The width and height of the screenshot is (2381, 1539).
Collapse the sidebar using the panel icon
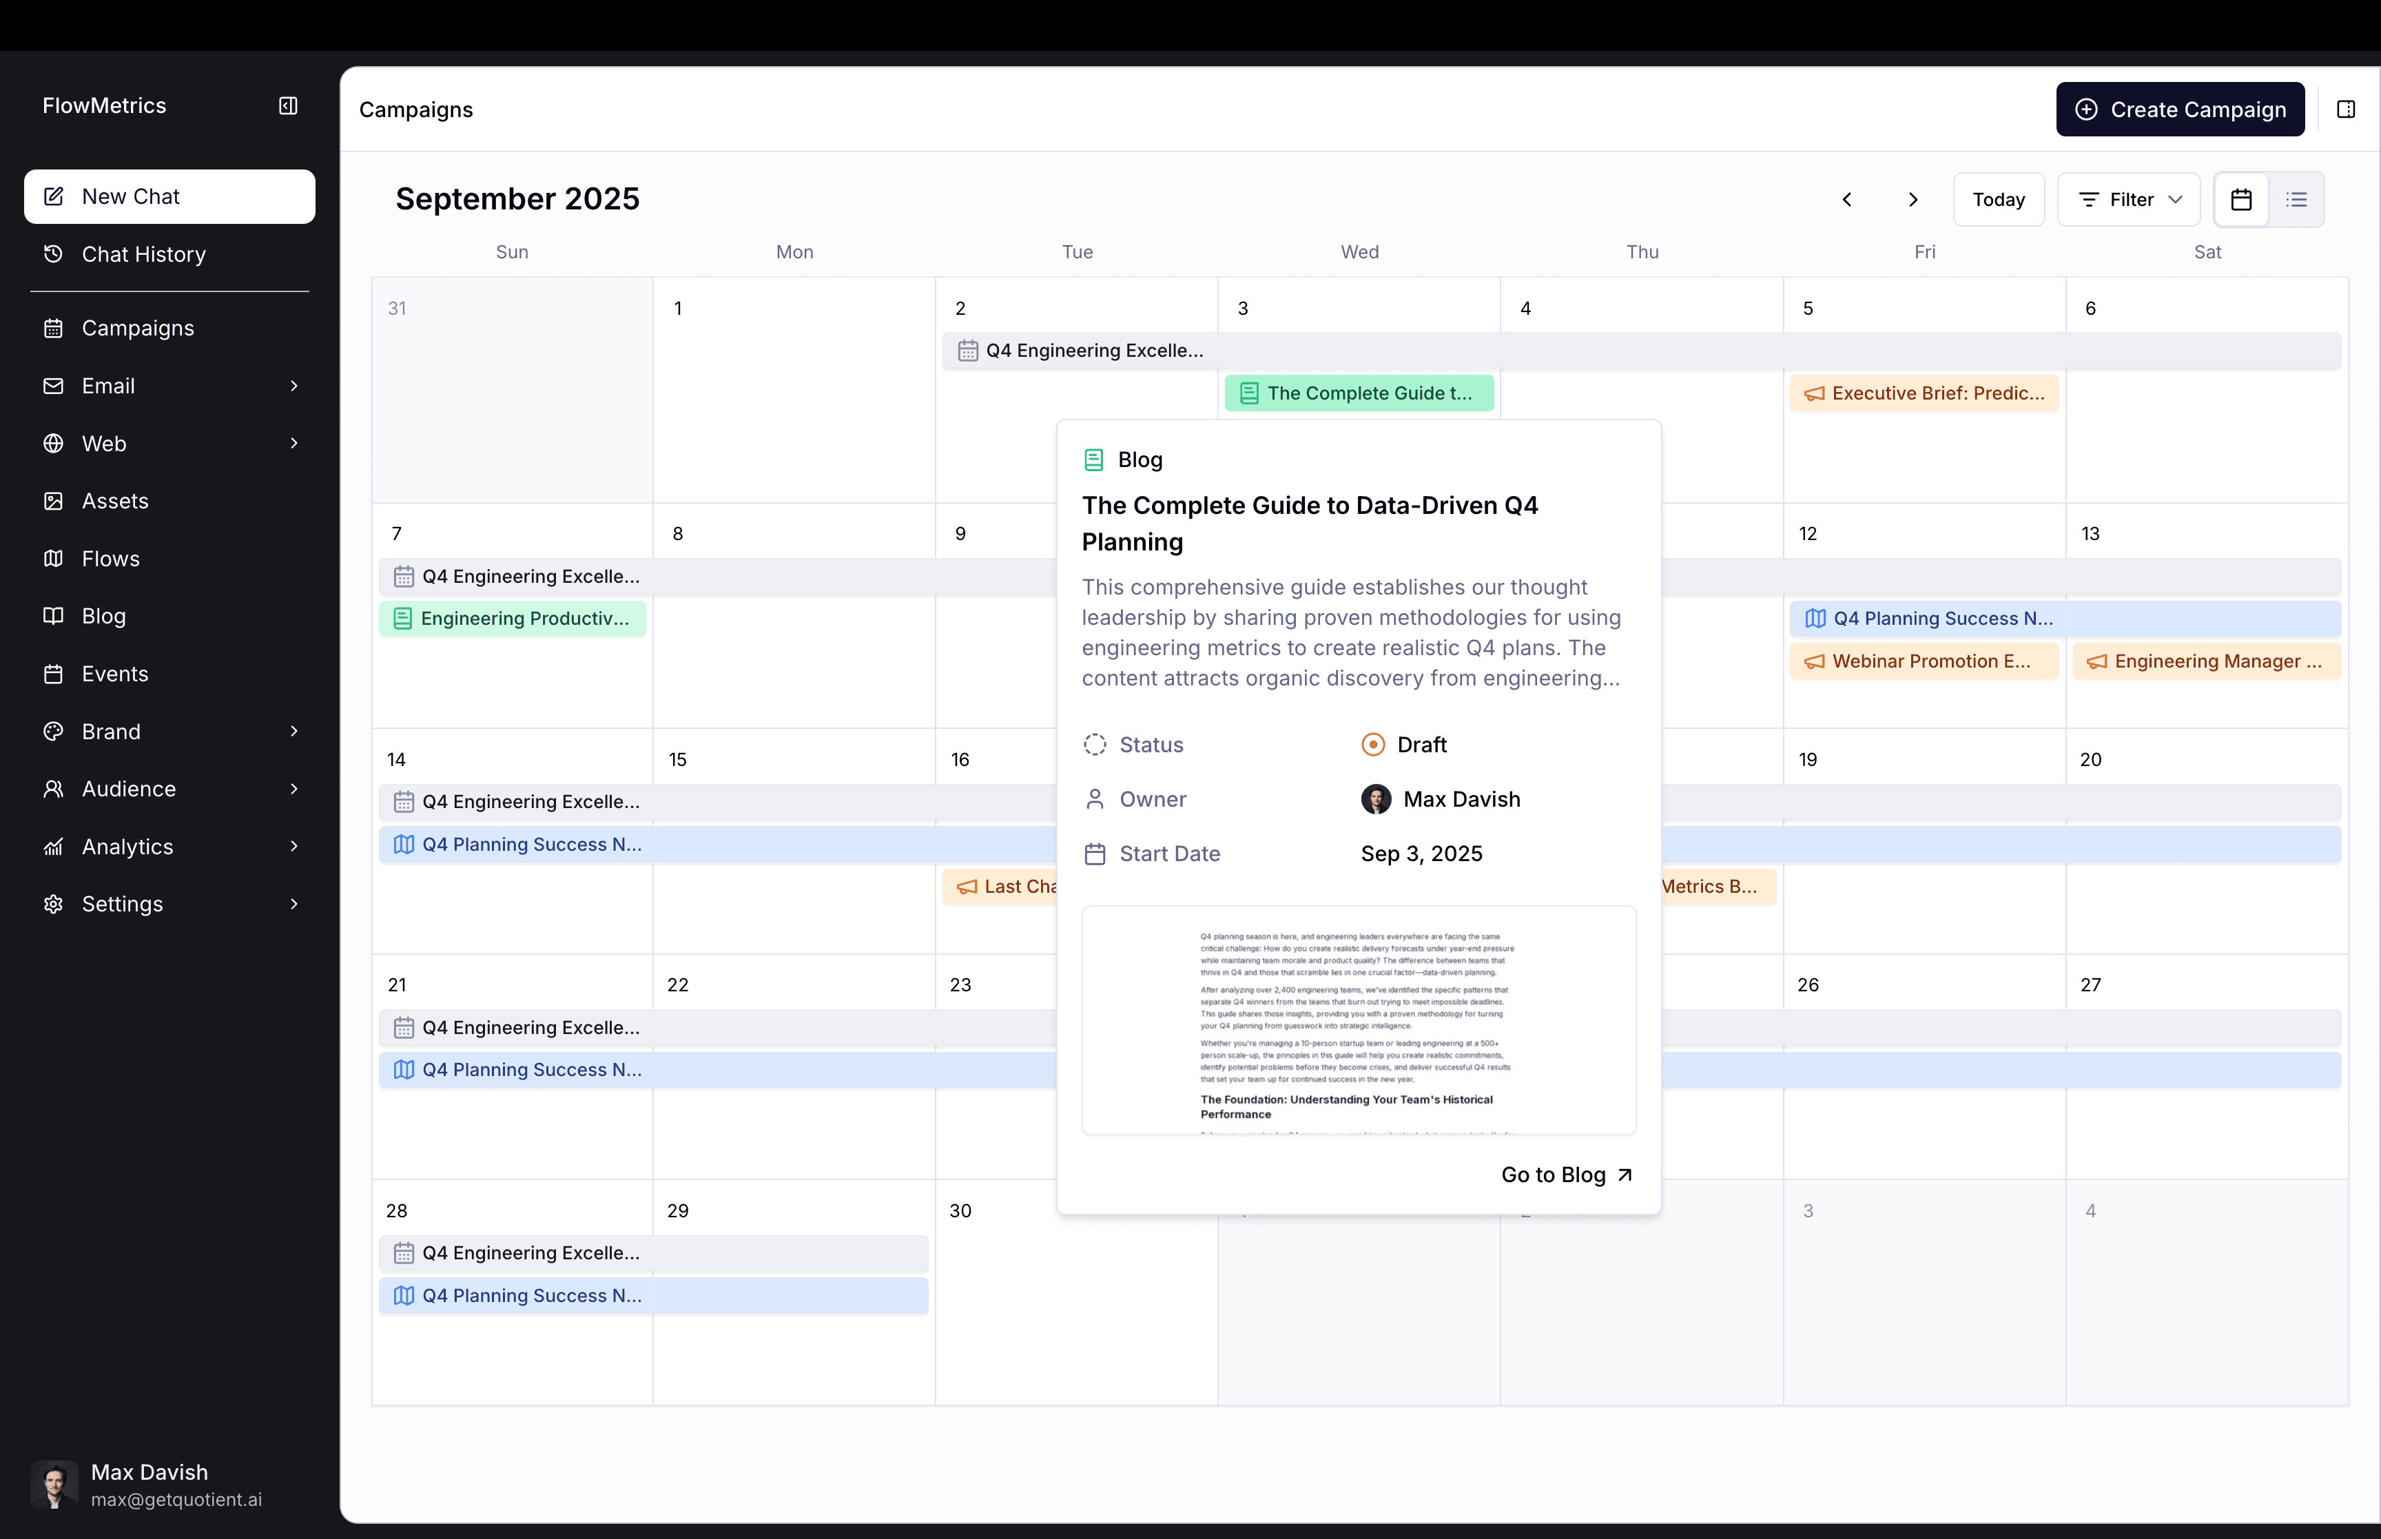pyautogui.click(x=288, y=105)
